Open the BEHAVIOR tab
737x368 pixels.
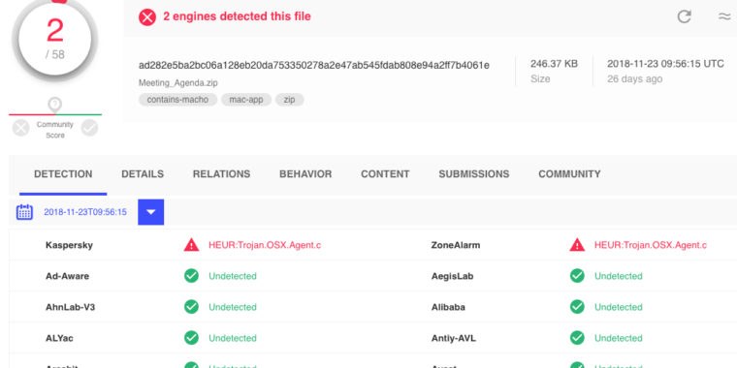(305, 174)
